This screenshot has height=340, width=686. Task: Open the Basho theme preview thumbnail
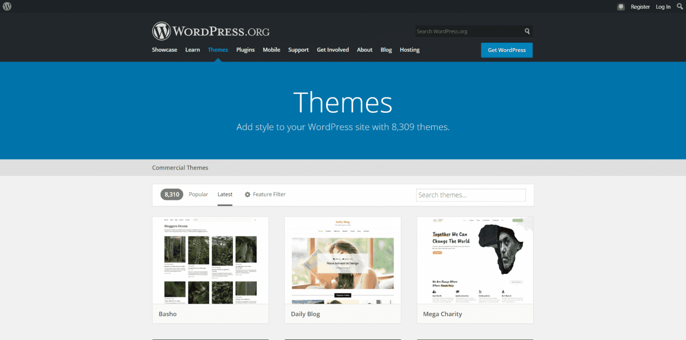click(211, 260)
